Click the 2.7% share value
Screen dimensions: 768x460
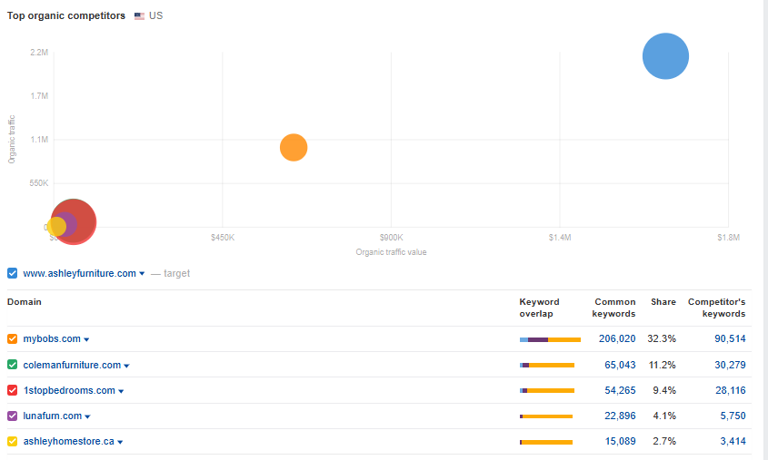(x=664, y=441)
